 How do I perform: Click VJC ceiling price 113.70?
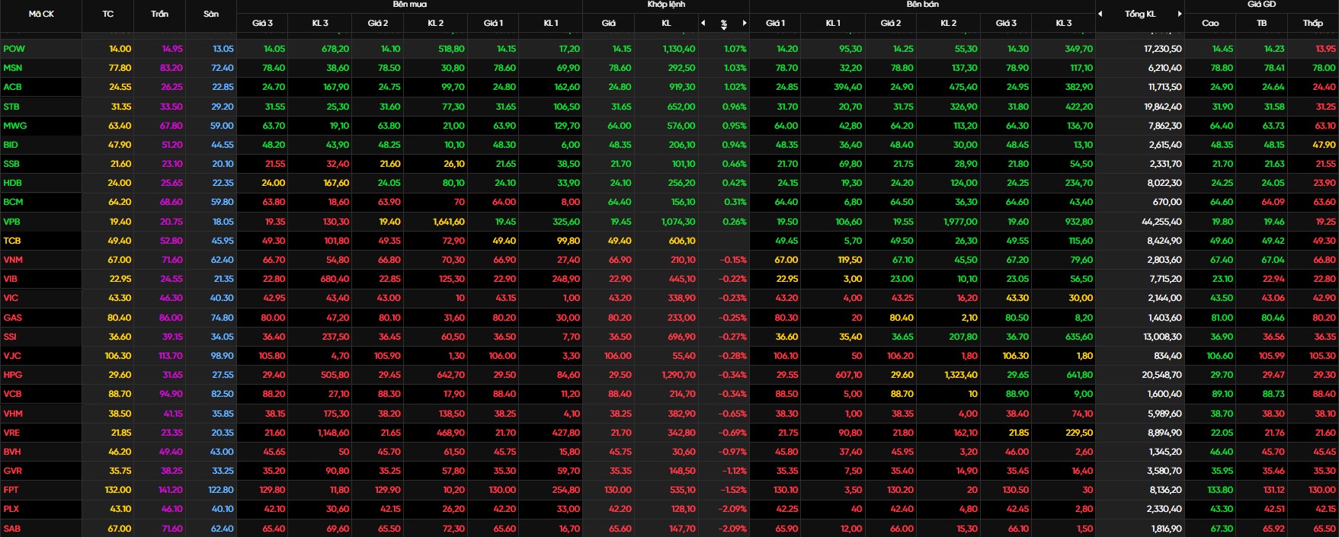point(170,356)
